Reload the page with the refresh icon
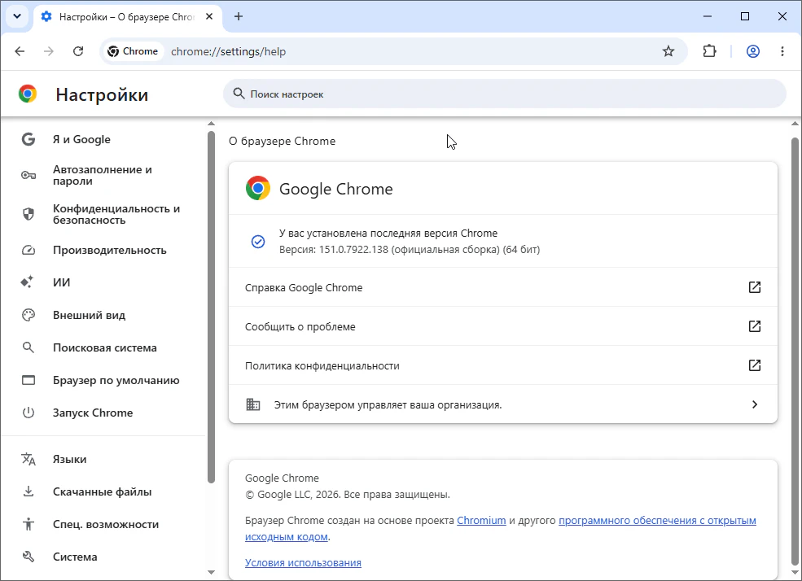Image resolution: width=802 pixels, height=581 pixels. [77, 51]
